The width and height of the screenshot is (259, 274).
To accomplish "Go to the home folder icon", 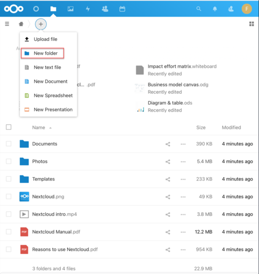I will 21,24.
